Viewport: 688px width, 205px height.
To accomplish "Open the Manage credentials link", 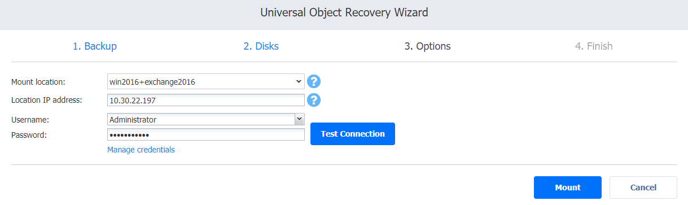I will 141,150.
